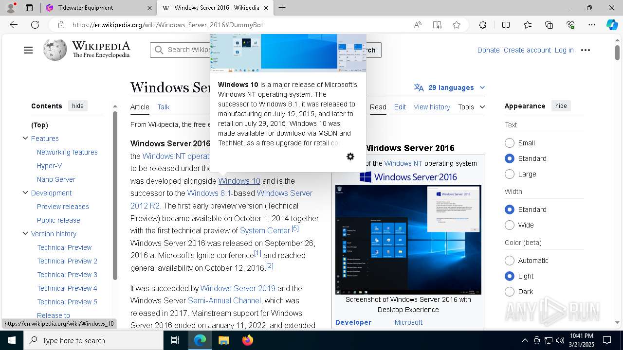
Task: Open the notification center icon
Action: tap(607, 340)
